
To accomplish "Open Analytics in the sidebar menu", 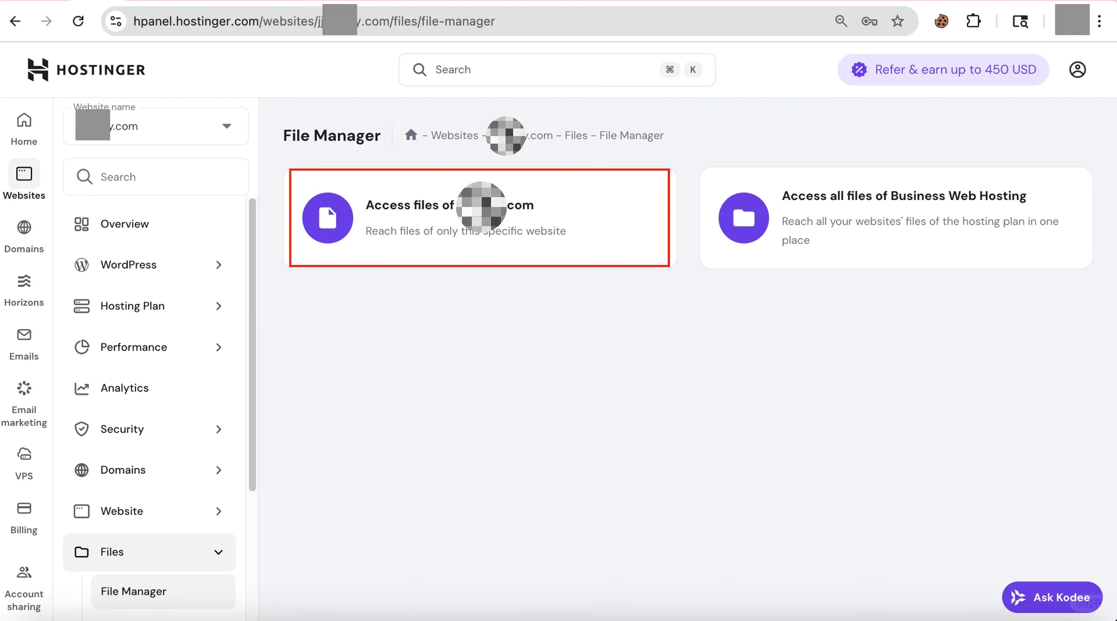I will (x=149, y=388).
